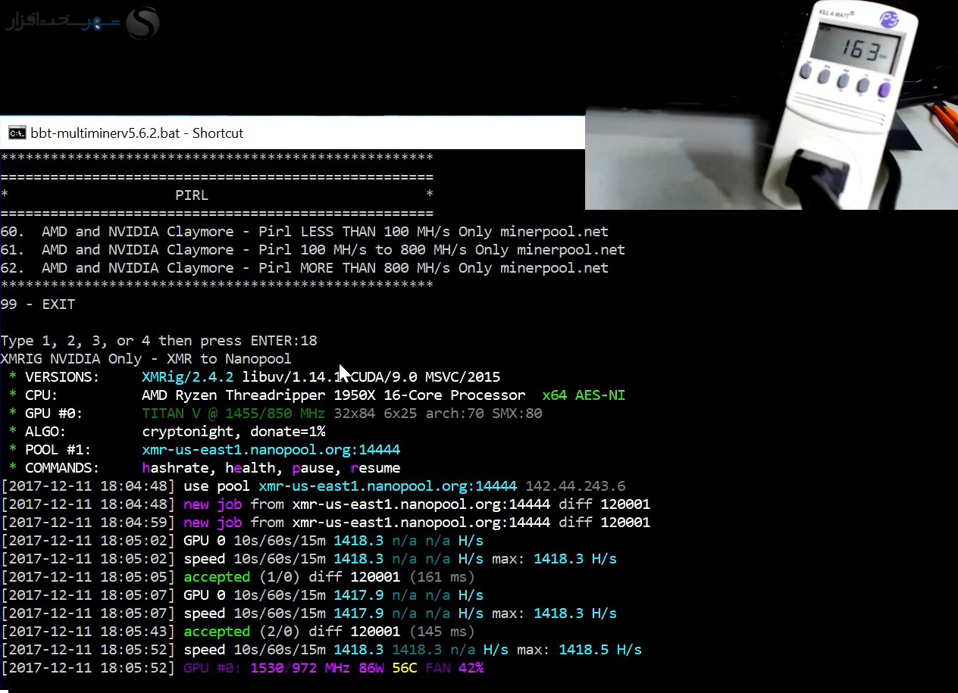Image resolution: width=958 pixels, height=693 pixels.
Task: Click the POOL #1 nanopool address
Action: point(271,450)
